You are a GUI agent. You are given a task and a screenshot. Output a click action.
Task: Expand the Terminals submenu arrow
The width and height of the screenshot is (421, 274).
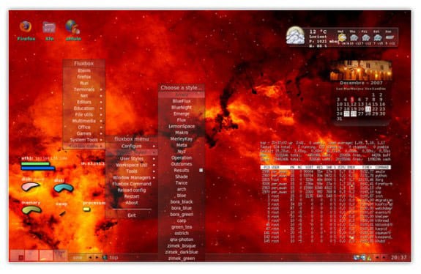pos(101,89)
